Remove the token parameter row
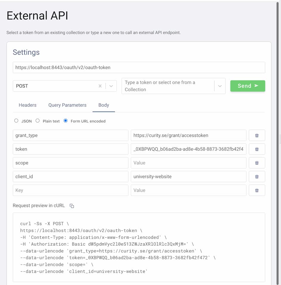The image size is (281, 285). coord(257,149)
